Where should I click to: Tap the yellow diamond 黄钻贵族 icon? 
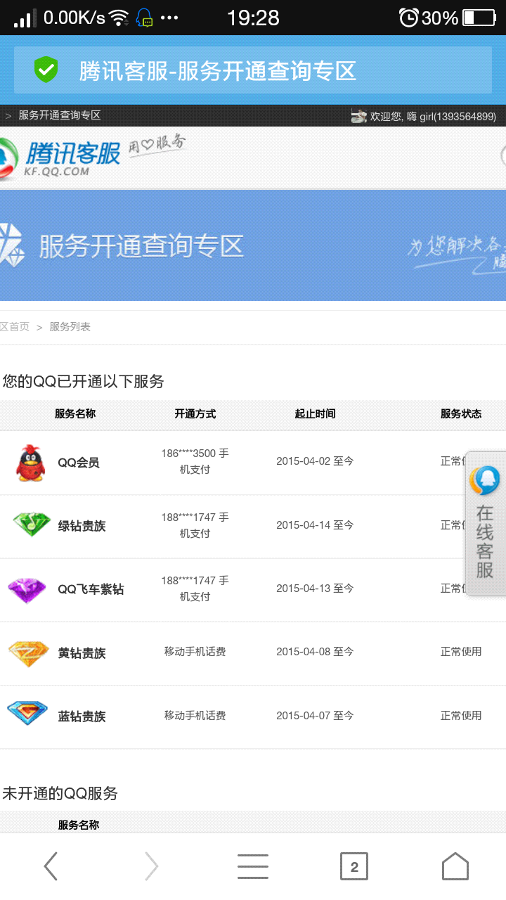[x=29, y=653]
